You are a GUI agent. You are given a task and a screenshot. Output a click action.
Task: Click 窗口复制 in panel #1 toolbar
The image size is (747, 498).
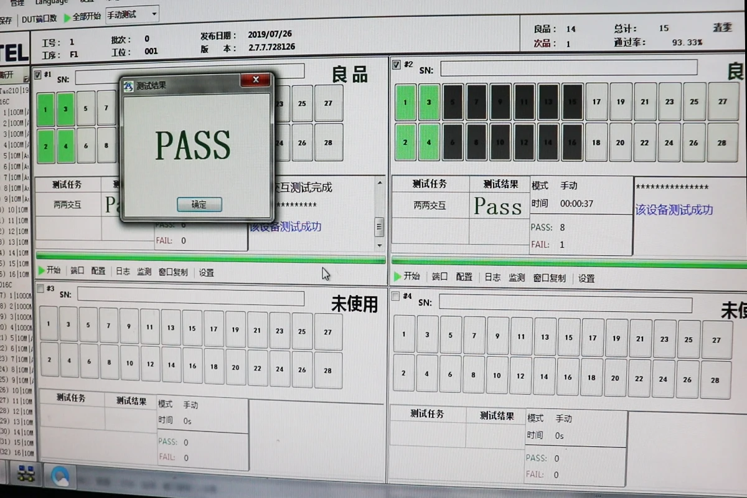click(173, 272)
